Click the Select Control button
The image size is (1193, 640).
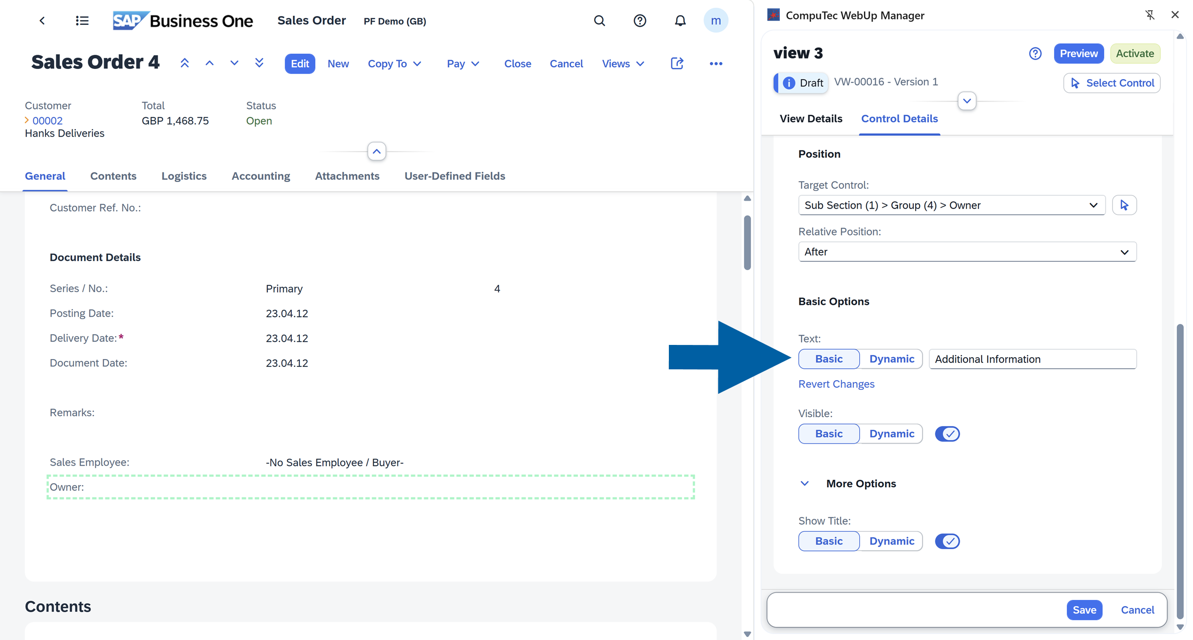coord(1111,83)
